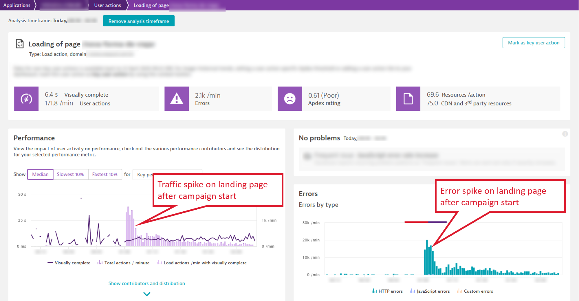
Task: Toggle Total actions per minute legend
Action: tap(124, 263)
